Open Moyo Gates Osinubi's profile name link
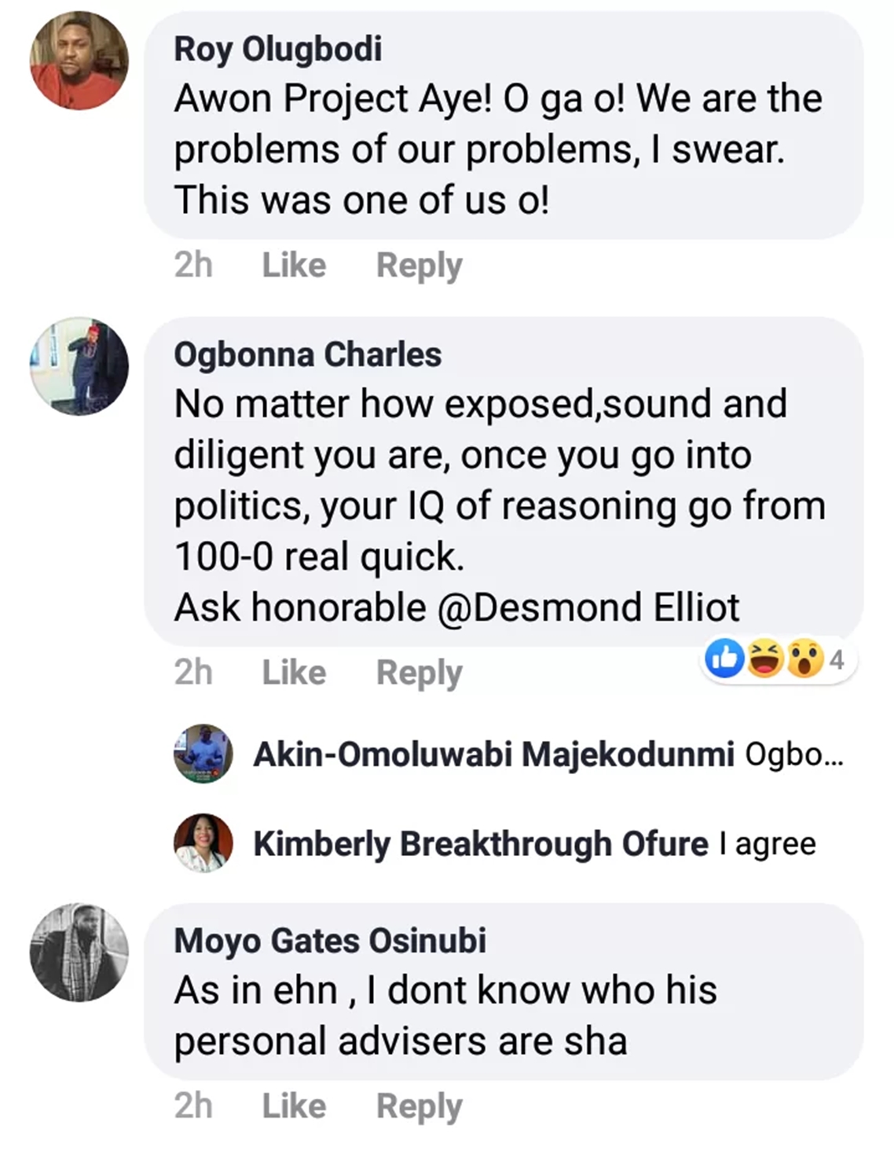This screenshot has height=1149, width=894. (x=330, y=941)
